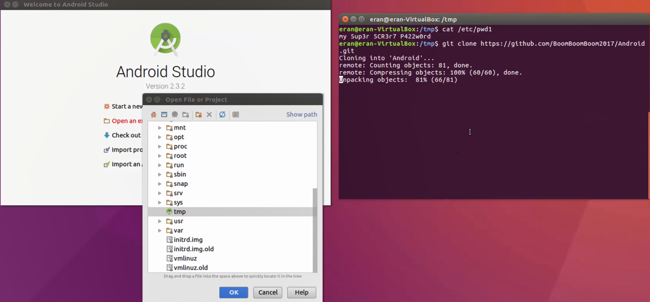Refresh the file tree with toolbar icon
Viewport: 650px width, 302px height.
tap(222, 115)
